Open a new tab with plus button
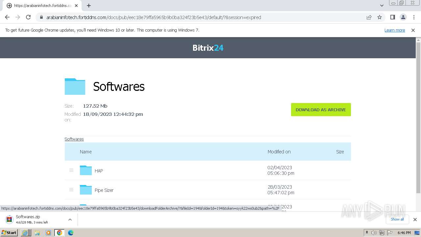 (x=89, y=6)
